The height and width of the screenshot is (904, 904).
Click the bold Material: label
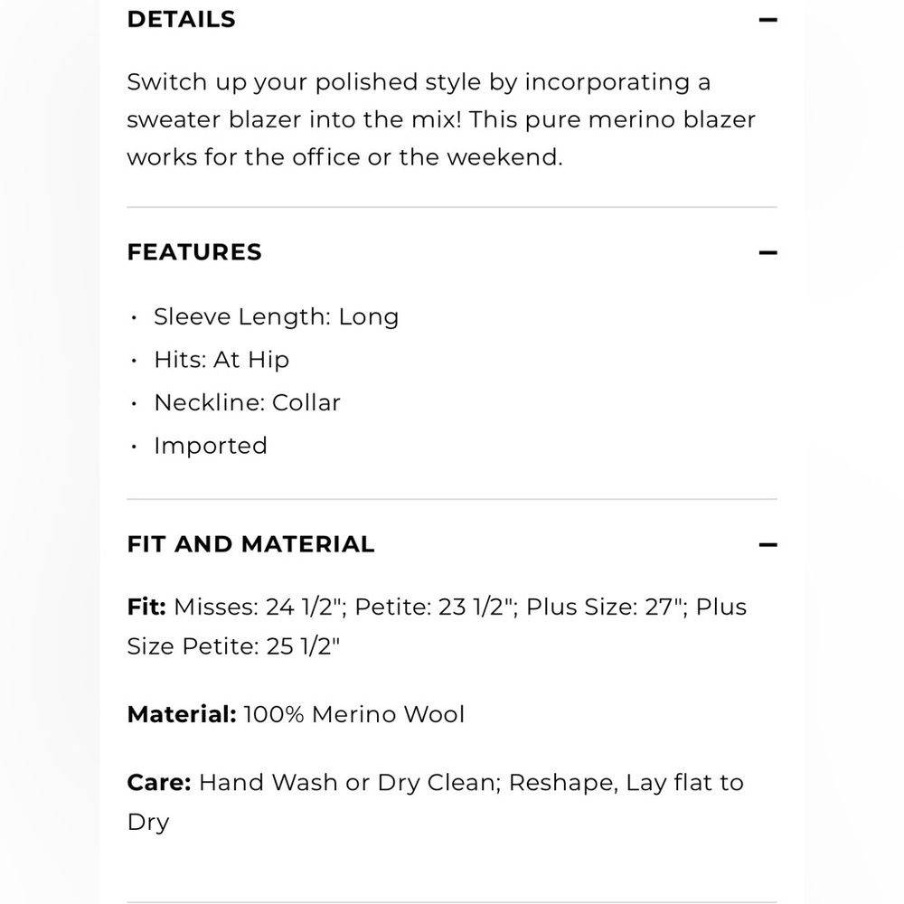[182, 714]
